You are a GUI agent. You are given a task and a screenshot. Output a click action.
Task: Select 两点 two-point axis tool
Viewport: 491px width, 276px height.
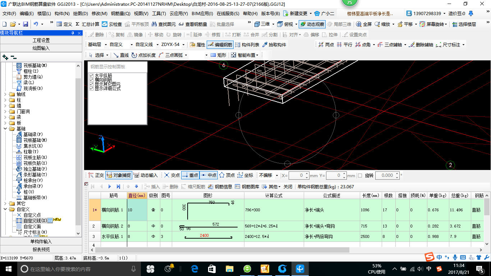coord(326,45)
